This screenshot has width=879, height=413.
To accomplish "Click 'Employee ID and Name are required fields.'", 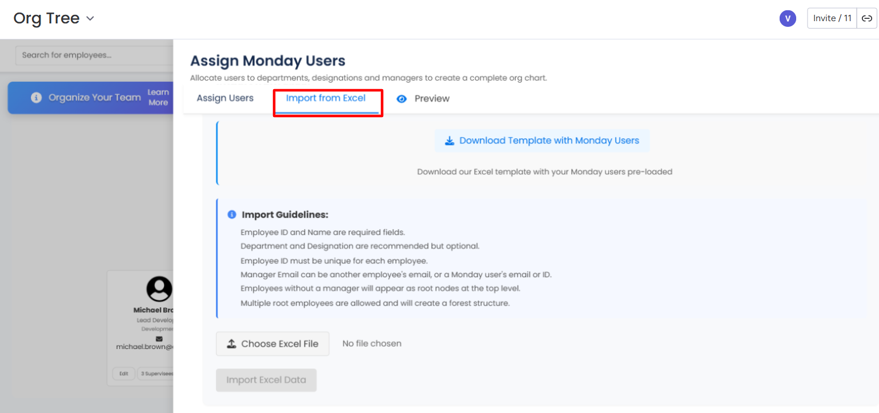I will tap(323, 232).
